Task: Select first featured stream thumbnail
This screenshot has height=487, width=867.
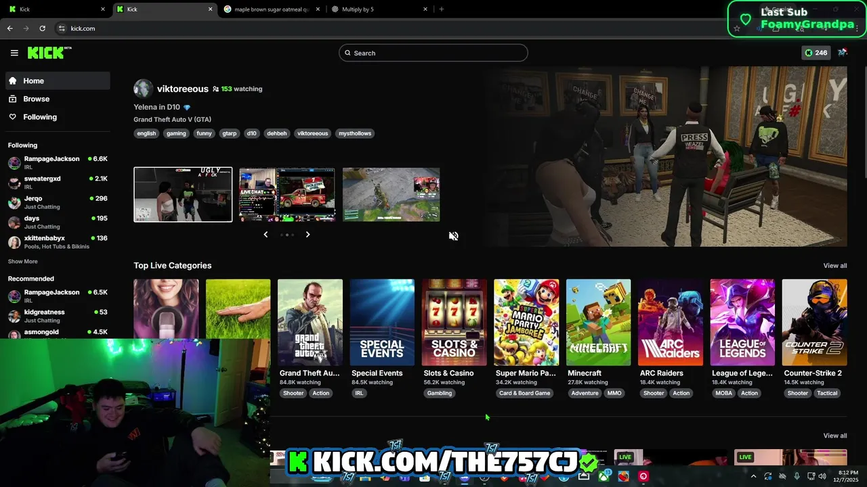Action: (183, 194)
